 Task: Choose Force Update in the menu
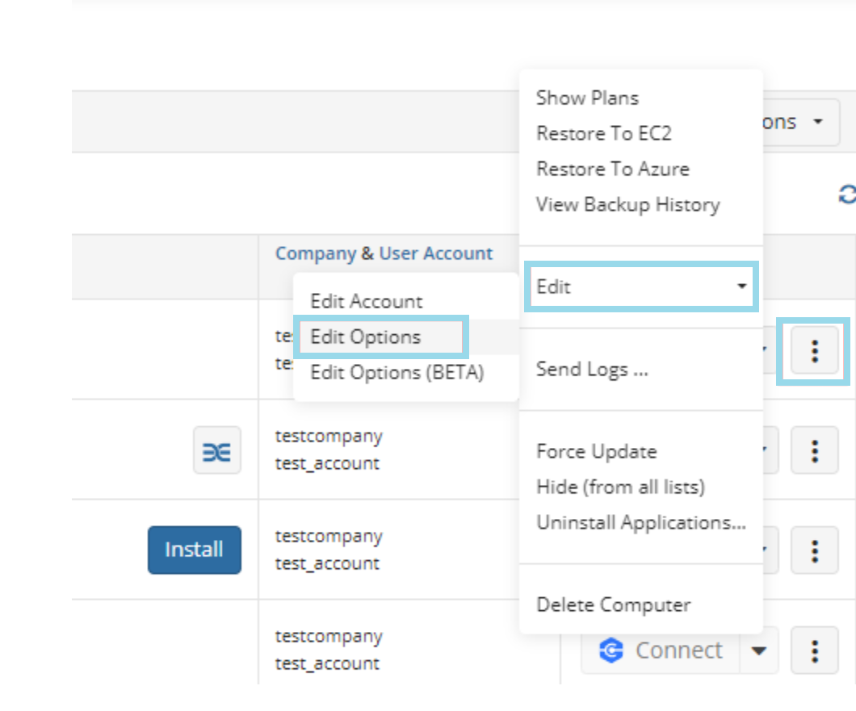(596, 452)
